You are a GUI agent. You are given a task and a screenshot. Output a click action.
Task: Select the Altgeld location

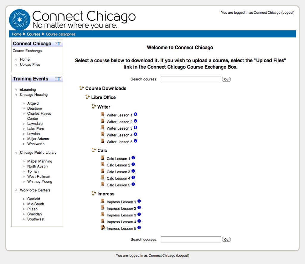pos(33,103)
